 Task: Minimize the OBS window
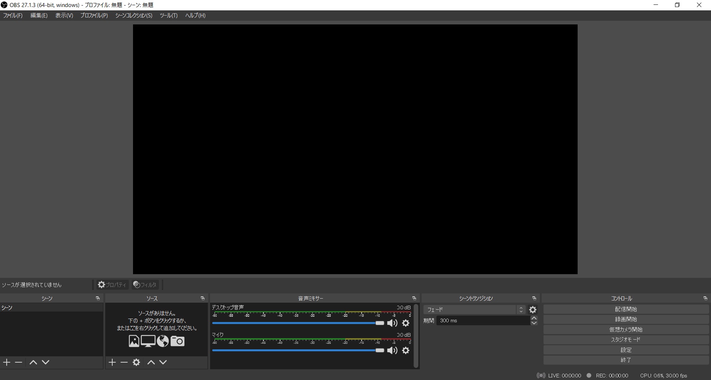(x=656, y=5)
